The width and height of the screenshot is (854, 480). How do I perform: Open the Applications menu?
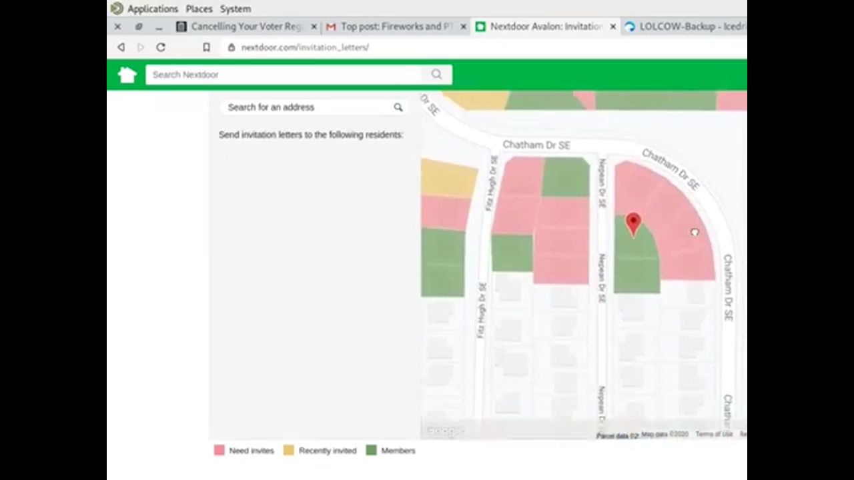(152, 9)
